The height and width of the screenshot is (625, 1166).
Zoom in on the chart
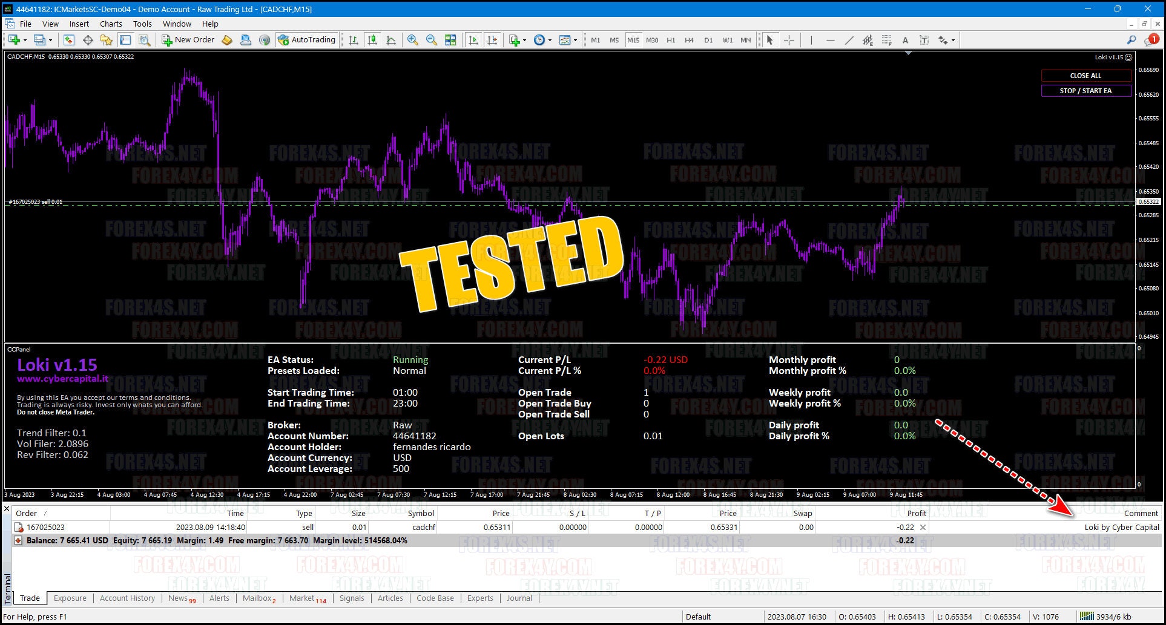tap(413, 40)
